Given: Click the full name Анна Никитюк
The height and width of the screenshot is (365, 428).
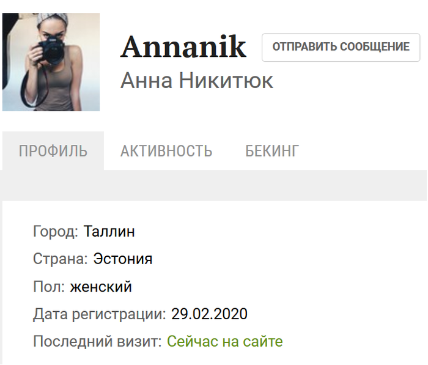Looking at the screenshot, I should [197, 81].
